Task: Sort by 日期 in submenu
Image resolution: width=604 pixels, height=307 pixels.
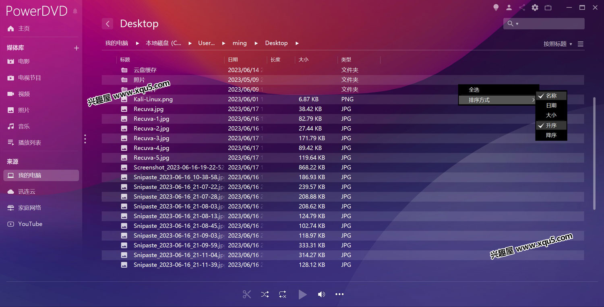Action: [x=551, y=105]
